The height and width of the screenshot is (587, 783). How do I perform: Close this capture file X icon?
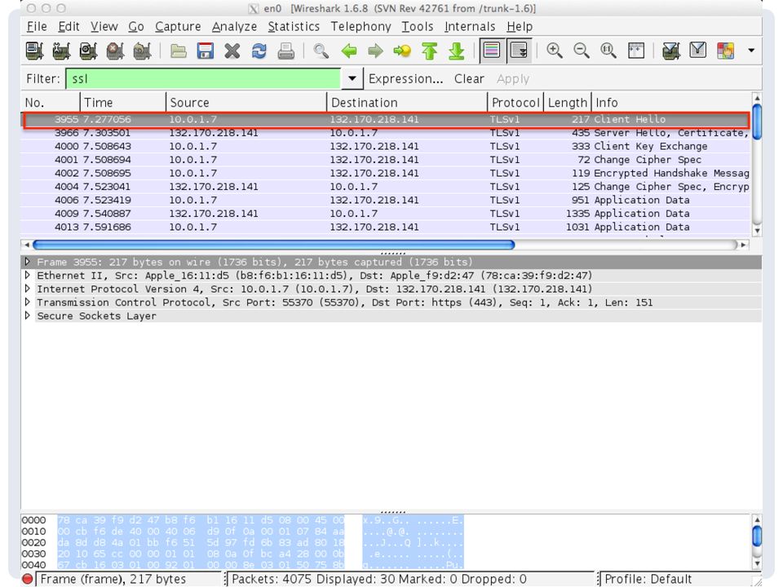click(232, 51)
